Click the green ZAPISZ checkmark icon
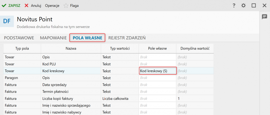Image resolution: width=270 pixels, height=115 pixels. click(4, 5)
